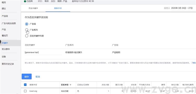This screenshot has width=196, height=94.
Task: Sort by 转化次数 column header
Action: tap(175, 85)
